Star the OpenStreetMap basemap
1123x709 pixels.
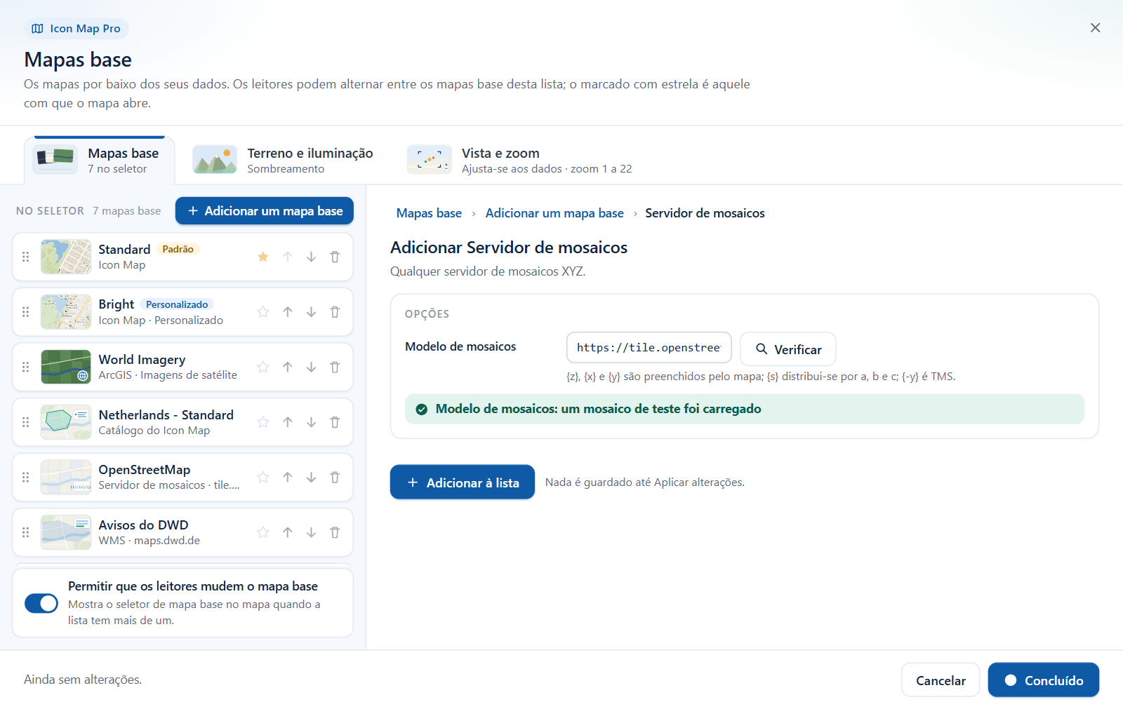point(263,478)
